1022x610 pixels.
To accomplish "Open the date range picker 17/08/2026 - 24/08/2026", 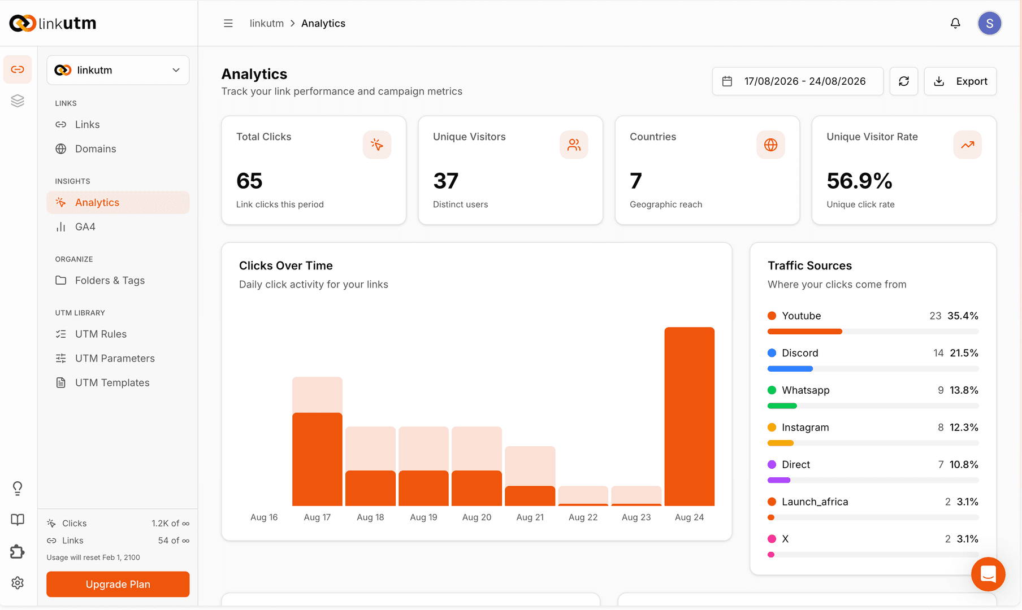I will point(798,81).
